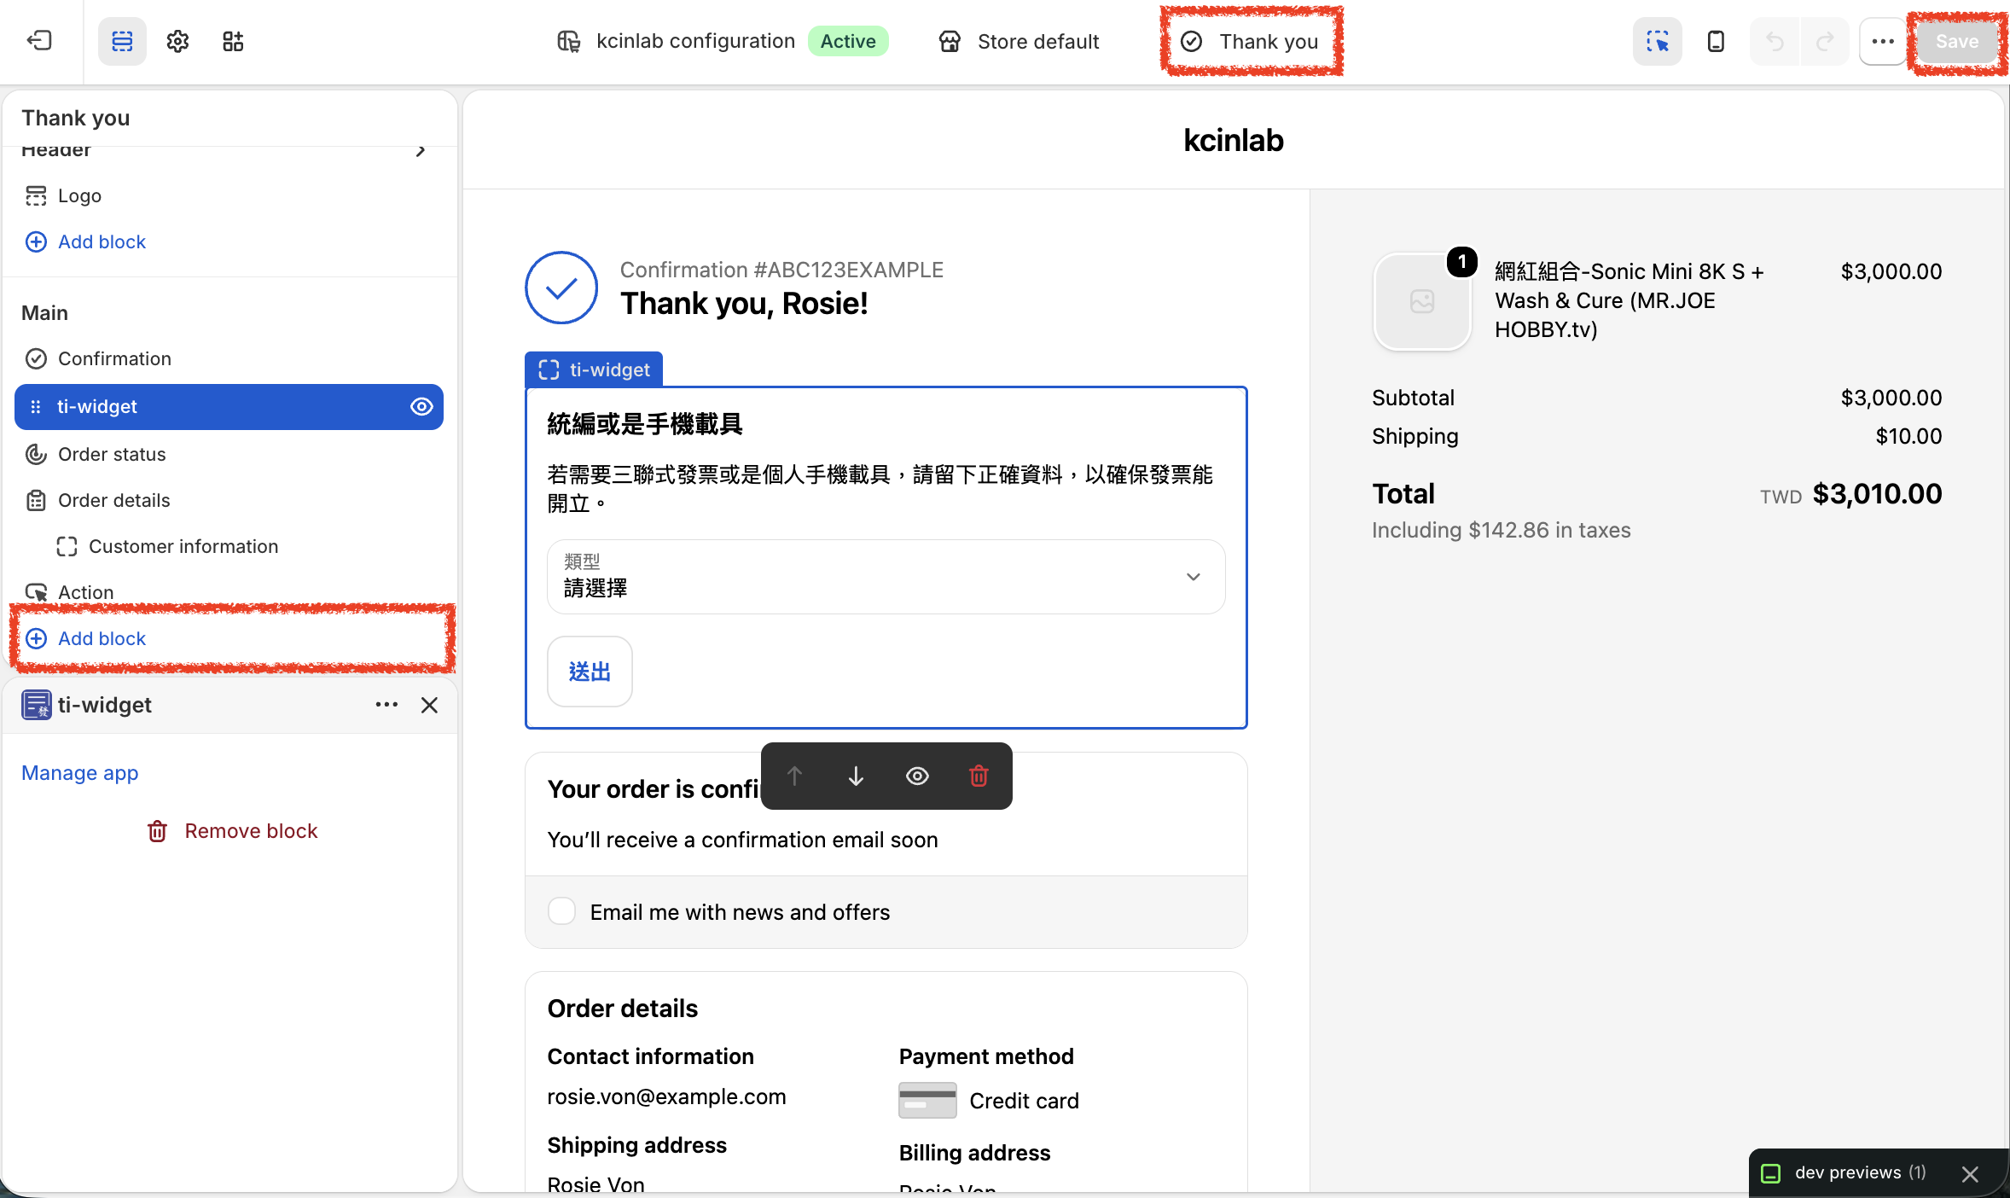Move block up arrow in floating toolbar

tap(794, 776)
